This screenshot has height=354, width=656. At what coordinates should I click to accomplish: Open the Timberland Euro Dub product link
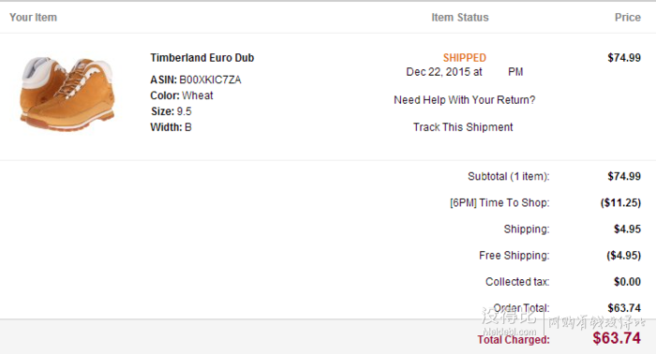[202, 58]
